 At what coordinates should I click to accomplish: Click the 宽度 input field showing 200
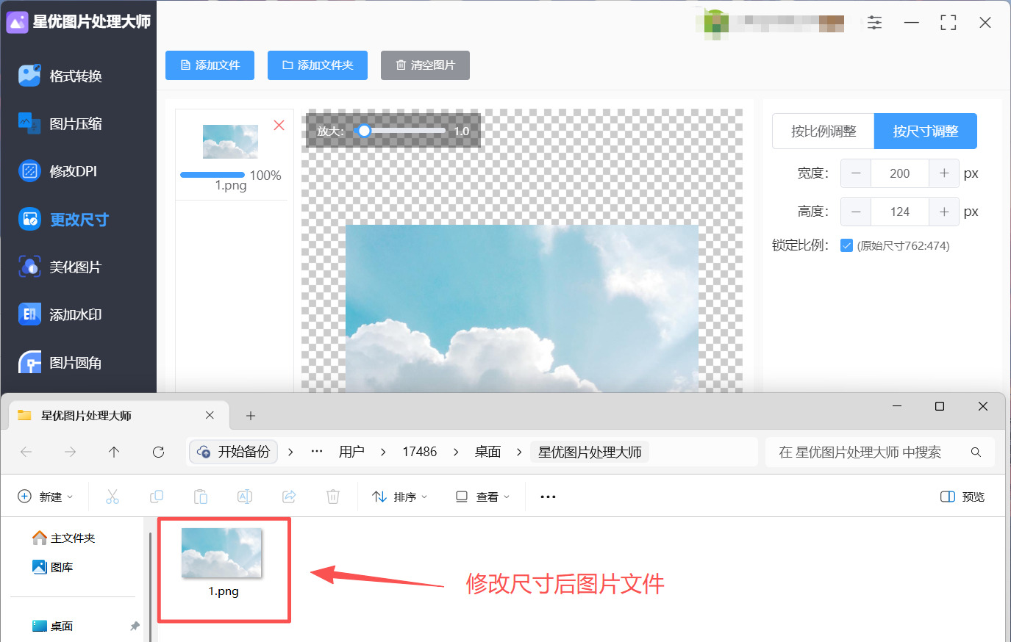point(900,173)
